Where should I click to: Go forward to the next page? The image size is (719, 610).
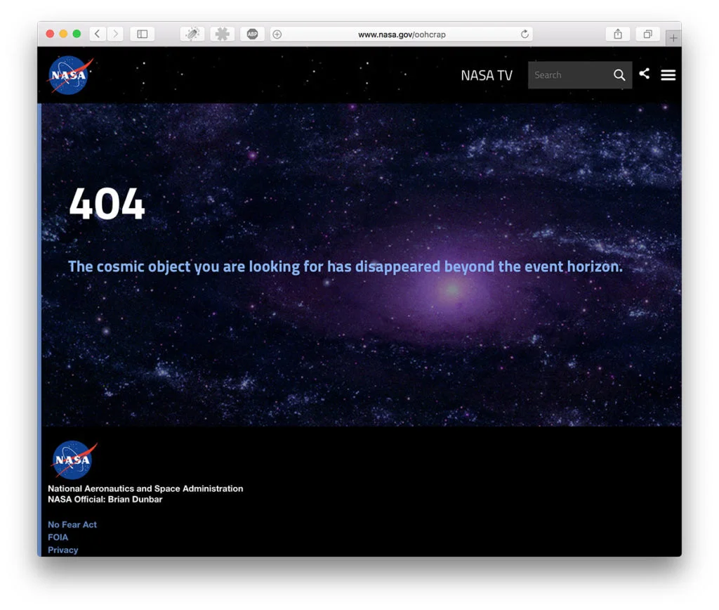115,34
